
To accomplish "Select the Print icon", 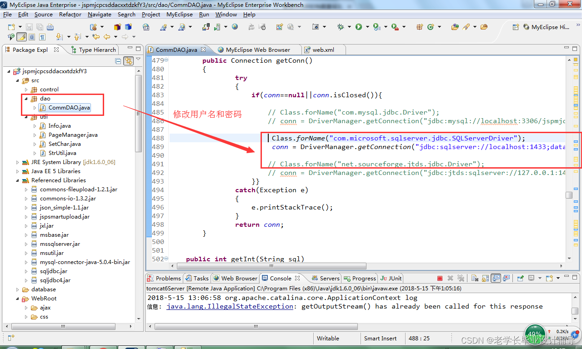I will (50, 27).
